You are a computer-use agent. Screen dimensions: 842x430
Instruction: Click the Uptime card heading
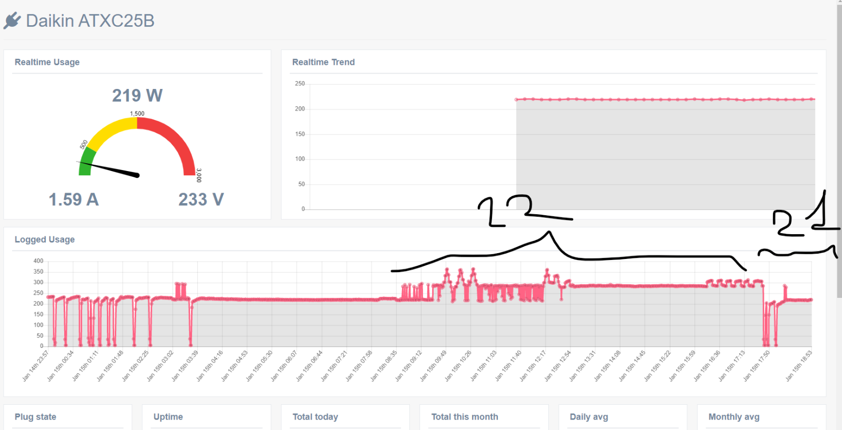pos(168,417)
